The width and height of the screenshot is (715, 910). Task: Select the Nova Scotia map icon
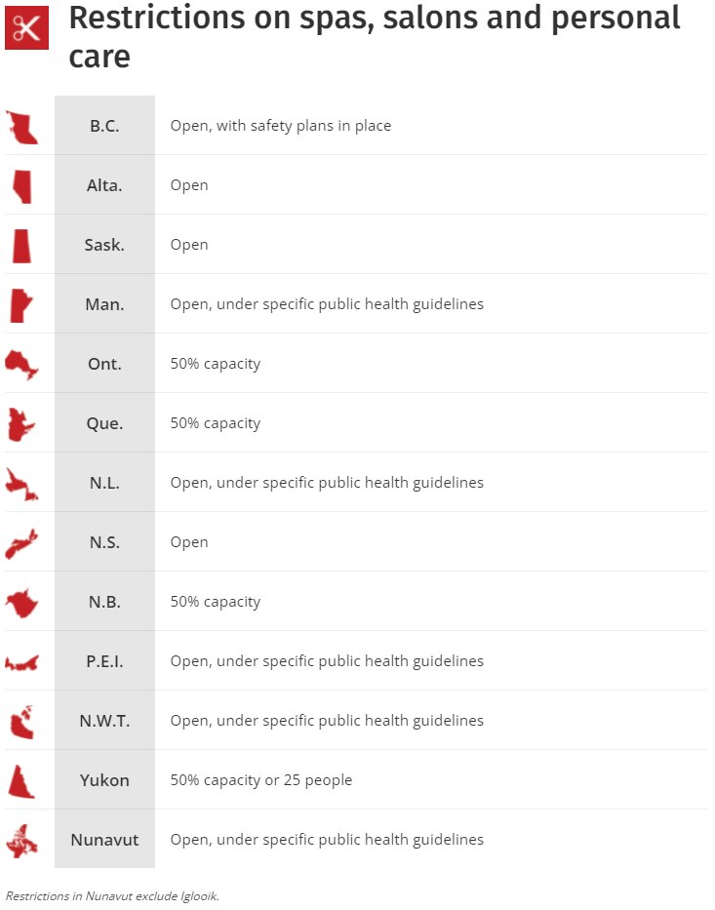point(21,543)
